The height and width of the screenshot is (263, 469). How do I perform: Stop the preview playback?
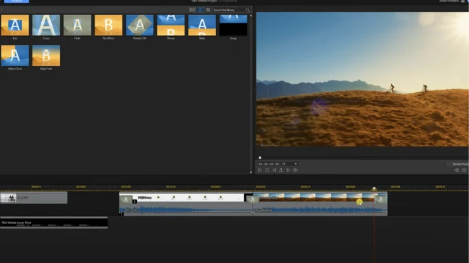coord(267,170)
